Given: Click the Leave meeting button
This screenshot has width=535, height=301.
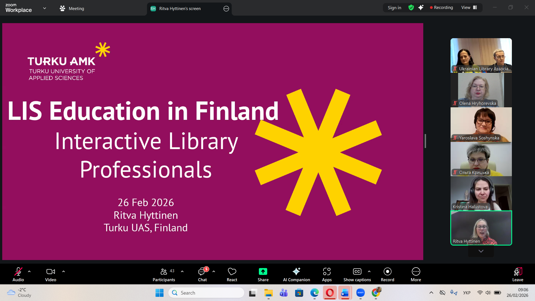Looking at the screenshot, I should pyautogui.click(x=517, y=274).
